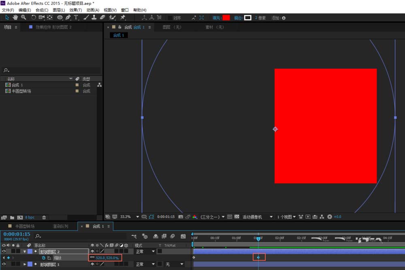Switch to the 渲染队列 tab
The image size is (405, 270).
60,226
